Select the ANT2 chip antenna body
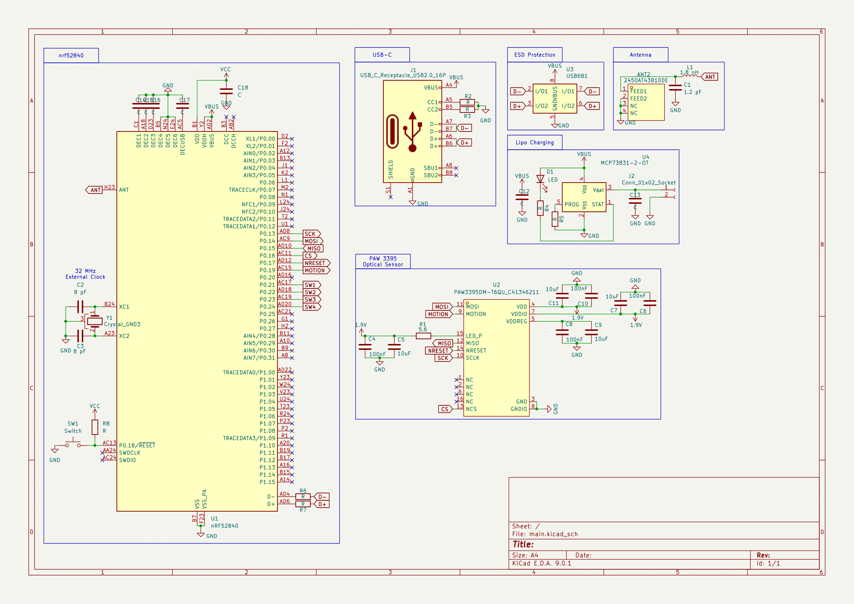854x604 pixels. [646, 102]
